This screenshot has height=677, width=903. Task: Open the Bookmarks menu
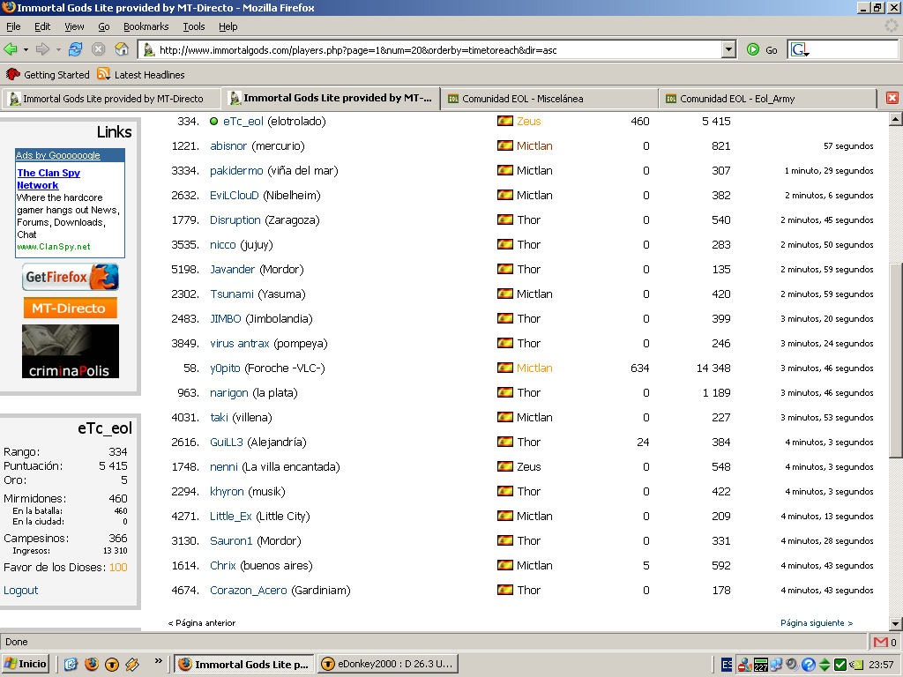[x=146, y=26]
